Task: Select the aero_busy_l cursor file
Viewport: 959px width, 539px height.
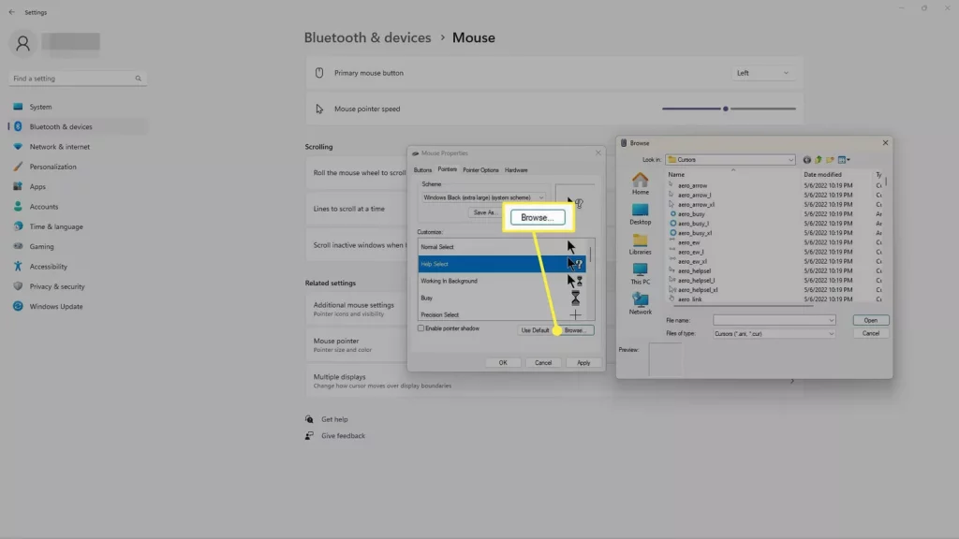Action: [693, 224]
